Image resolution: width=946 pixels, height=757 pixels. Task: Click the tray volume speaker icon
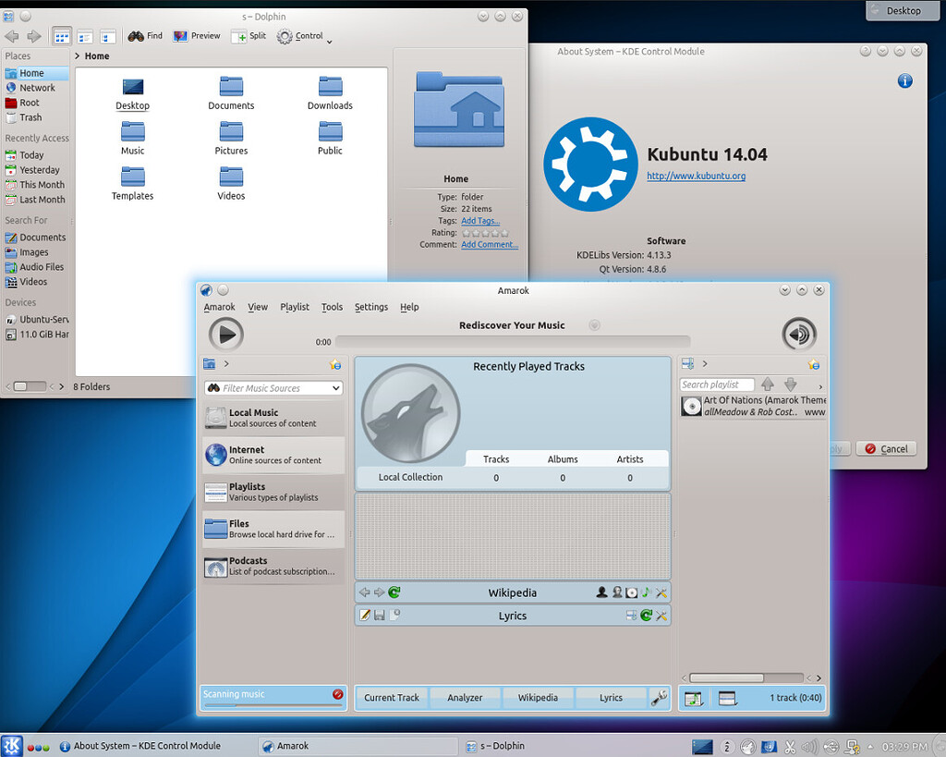coord(809,748)
